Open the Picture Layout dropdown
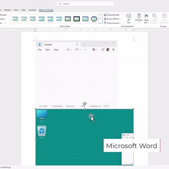 click(x=112, y=23)
